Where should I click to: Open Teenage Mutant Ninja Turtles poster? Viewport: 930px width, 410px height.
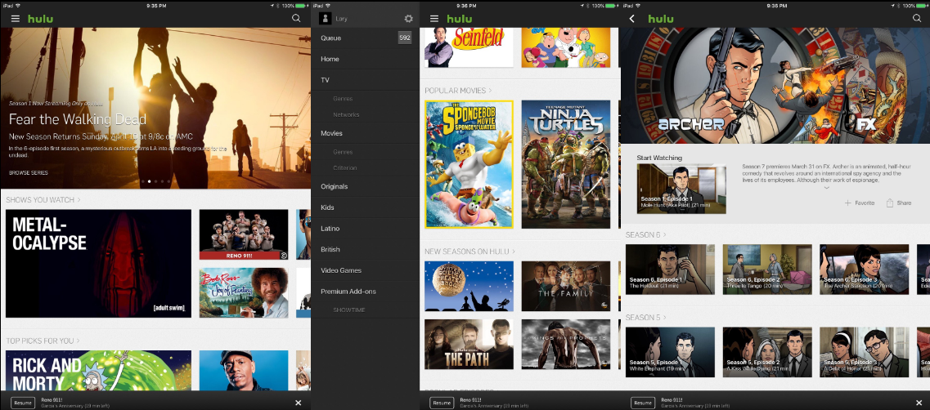coord(566,164)
